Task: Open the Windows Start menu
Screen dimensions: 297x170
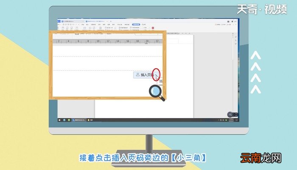Action: pyautogui.click(x=60, y=120)
